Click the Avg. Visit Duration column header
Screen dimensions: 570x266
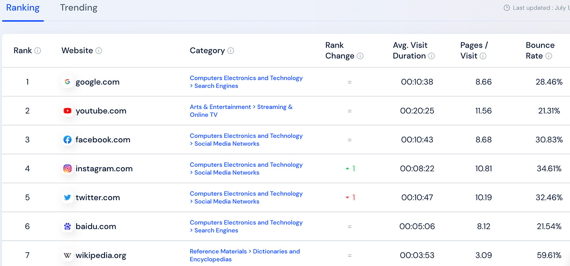pos(410,50)
